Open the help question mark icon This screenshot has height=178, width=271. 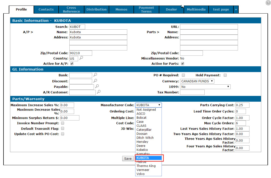(268, 3)
